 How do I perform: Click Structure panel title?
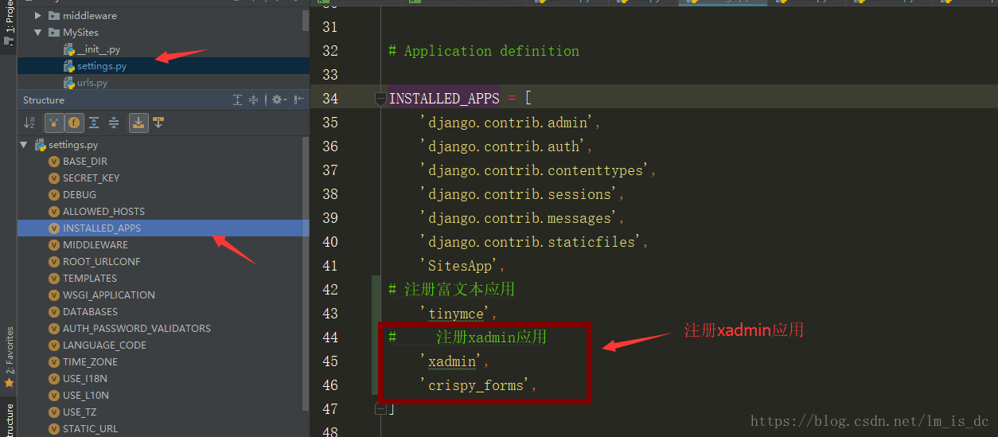click(x=44, y=99)
